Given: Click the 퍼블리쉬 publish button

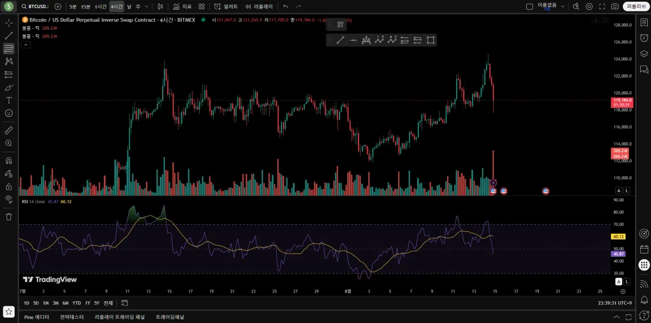Looking at the screenshot, I should 635,7.
